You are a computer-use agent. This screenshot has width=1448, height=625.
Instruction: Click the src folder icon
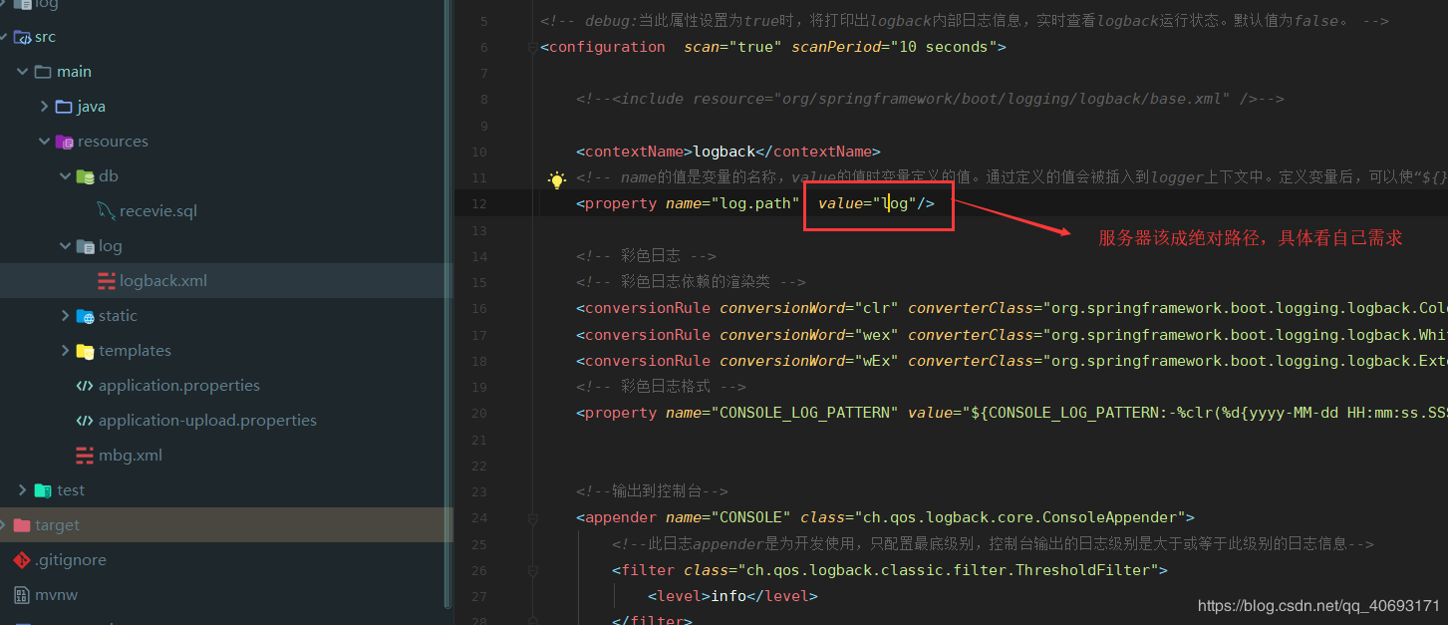point(21,37)
